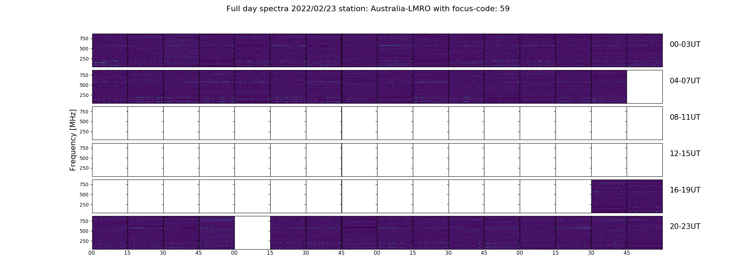Screen dimensions: 736x280
Task: Select the '12-15UT' row label
Action: click(685, 154)
